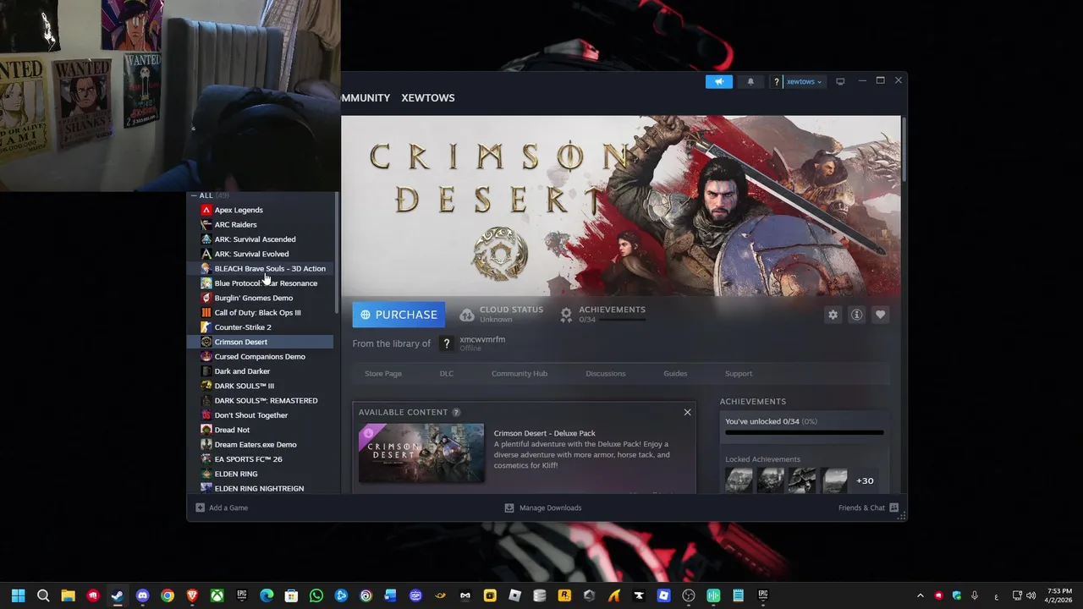Open Rockstar Games Launcher on taskbar
The height and width of the screenshot is (609, 1083).
coord(564,595)
